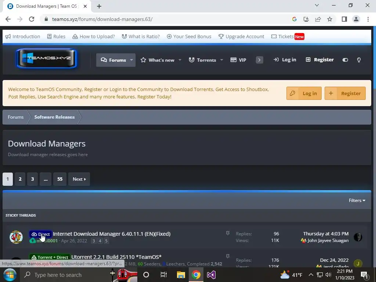Close the Download Managers tab
This screenshot has height=282, width=376.
[85, 6]
